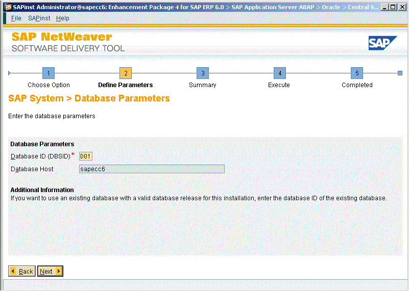Click the roadmap end square marker
Viewport: 409px width, 291px height.
400,73
